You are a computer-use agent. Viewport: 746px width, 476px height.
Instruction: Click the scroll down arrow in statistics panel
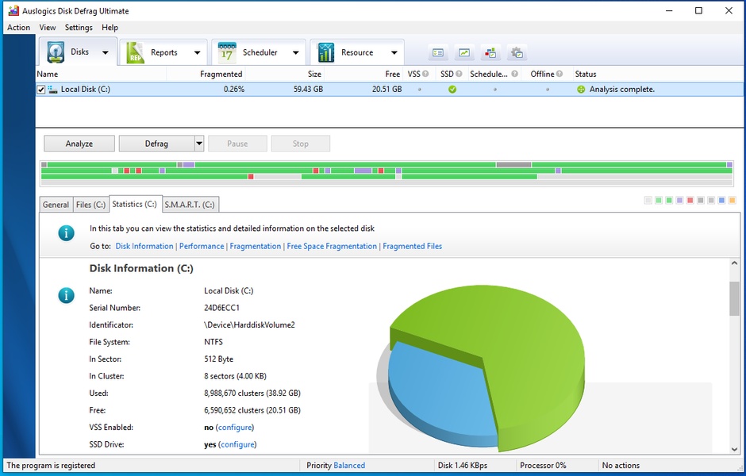coord(734,449)
